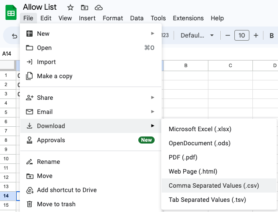Star the Allow List document
278x212 pixels.
(70, 8)
